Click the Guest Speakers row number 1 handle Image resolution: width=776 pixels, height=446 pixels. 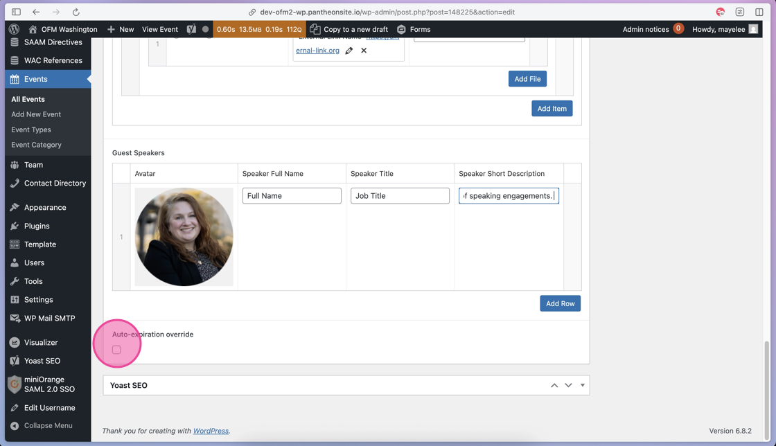(121, 237)
